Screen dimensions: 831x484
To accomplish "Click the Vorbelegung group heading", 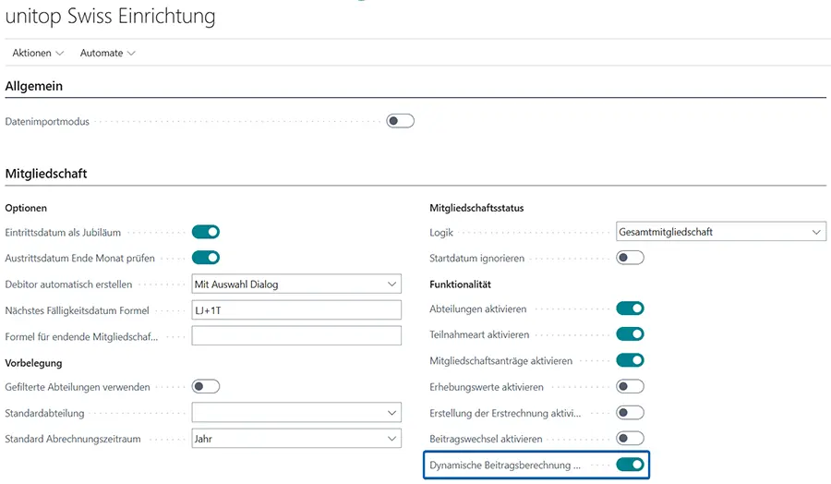I will [33, 363].
